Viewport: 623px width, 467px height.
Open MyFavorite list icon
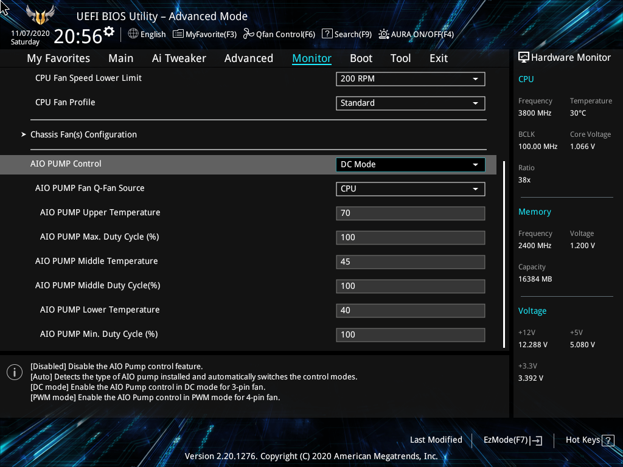178,34
